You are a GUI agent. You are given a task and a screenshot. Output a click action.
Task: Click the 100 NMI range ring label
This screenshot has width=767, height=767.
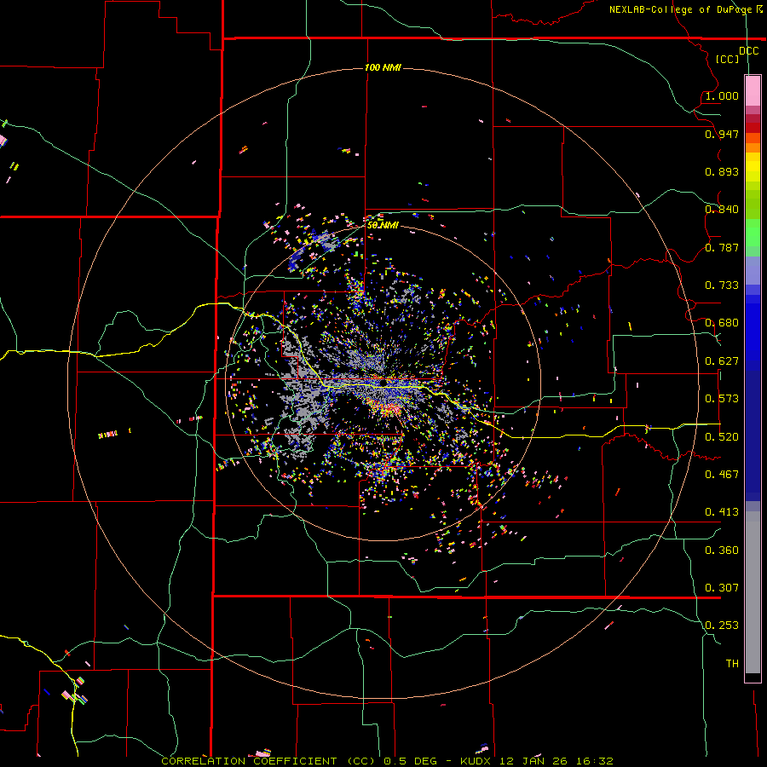click(383, 67)
